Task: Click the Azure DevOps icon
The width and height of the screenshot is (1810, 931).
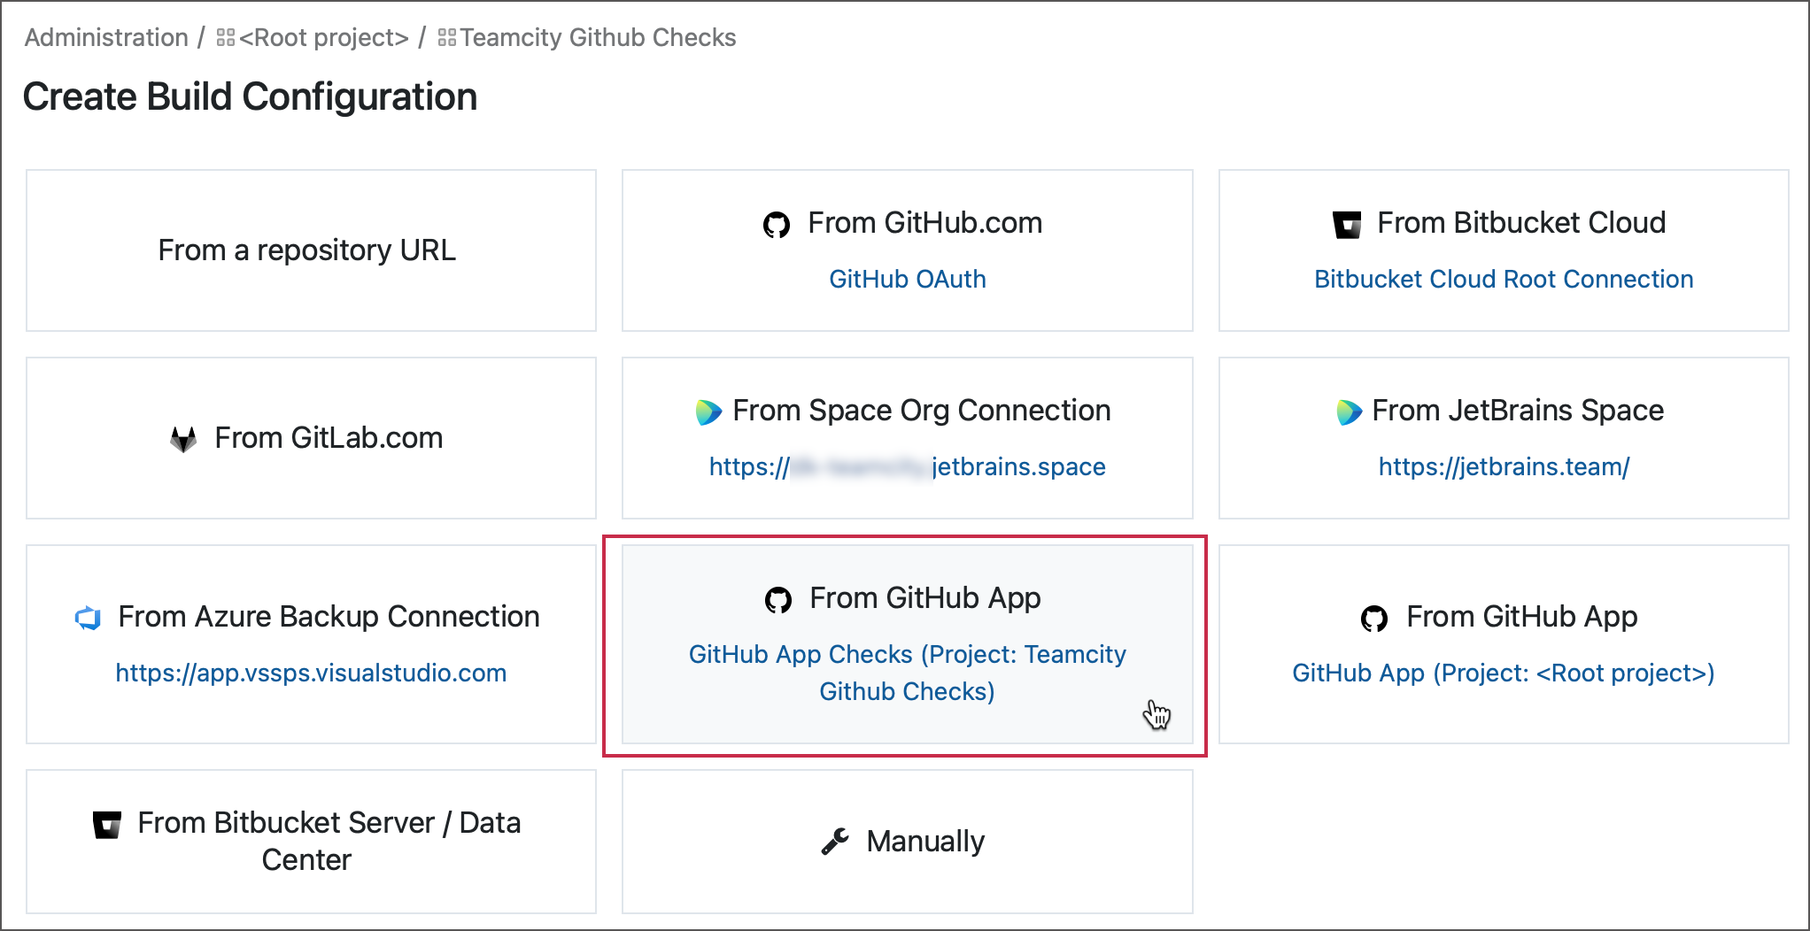Action: pyautogui.click(x=86, y=618)
